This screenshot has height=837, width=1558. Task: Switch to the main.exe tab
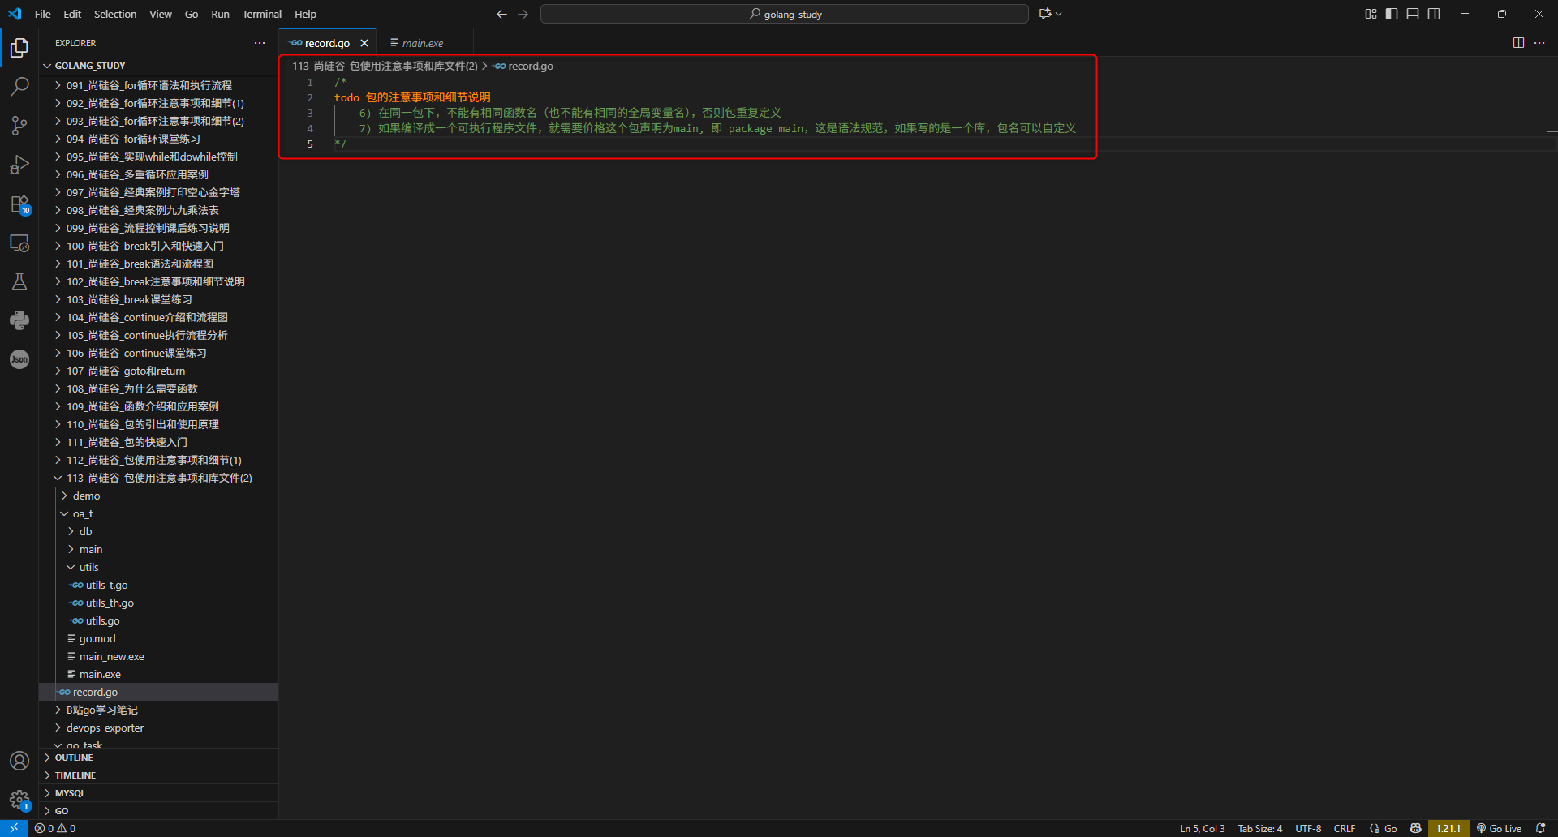[x=424, y=43]
